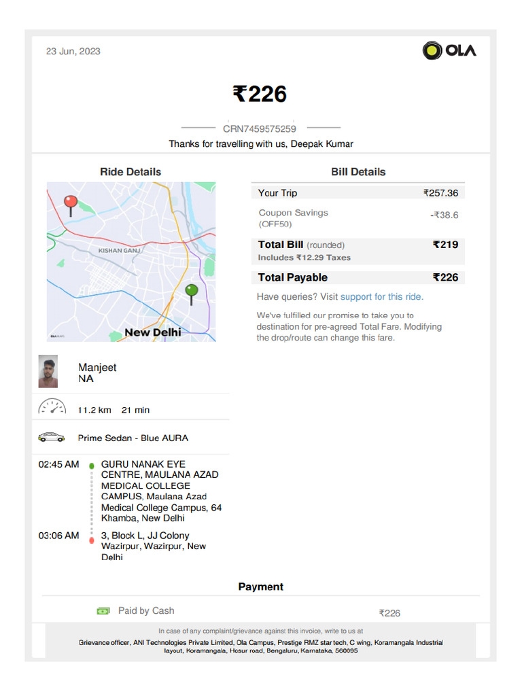
Task: Click the speedometer distance icon
Action: 52,408
